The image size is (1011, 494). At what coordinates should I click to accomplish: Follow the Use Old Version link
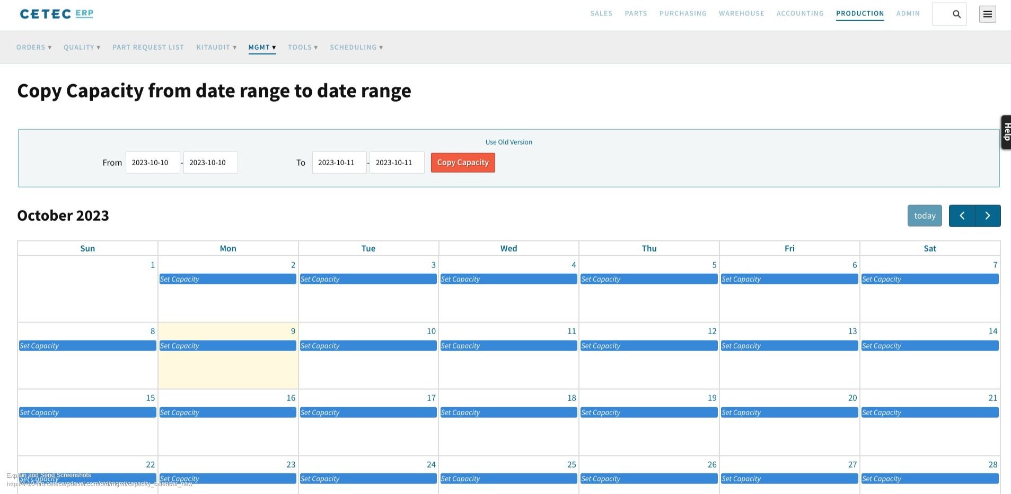click(508, 142)
